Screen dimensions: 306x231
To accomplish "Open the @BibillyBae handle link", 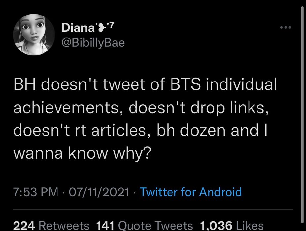I will coord(93,43).
